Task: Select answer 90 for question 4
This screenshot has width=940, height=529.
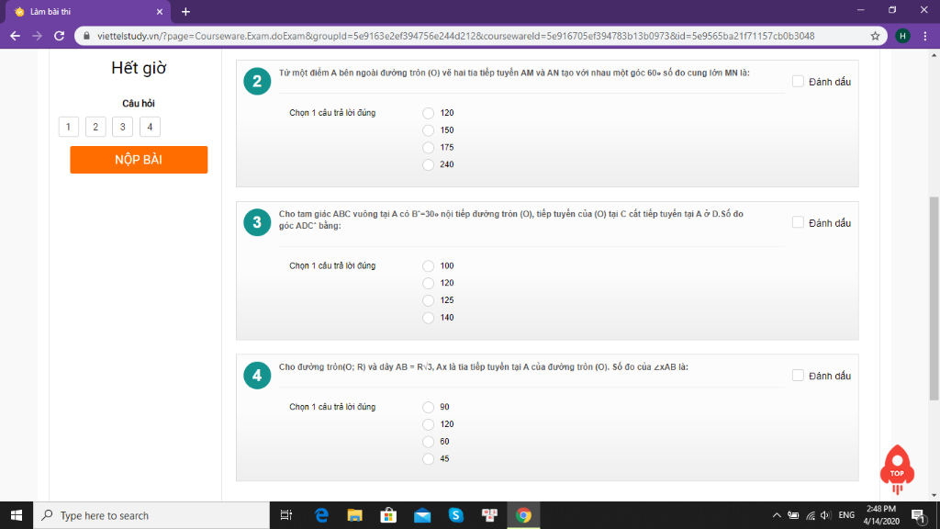Action: tap(428, 407)
